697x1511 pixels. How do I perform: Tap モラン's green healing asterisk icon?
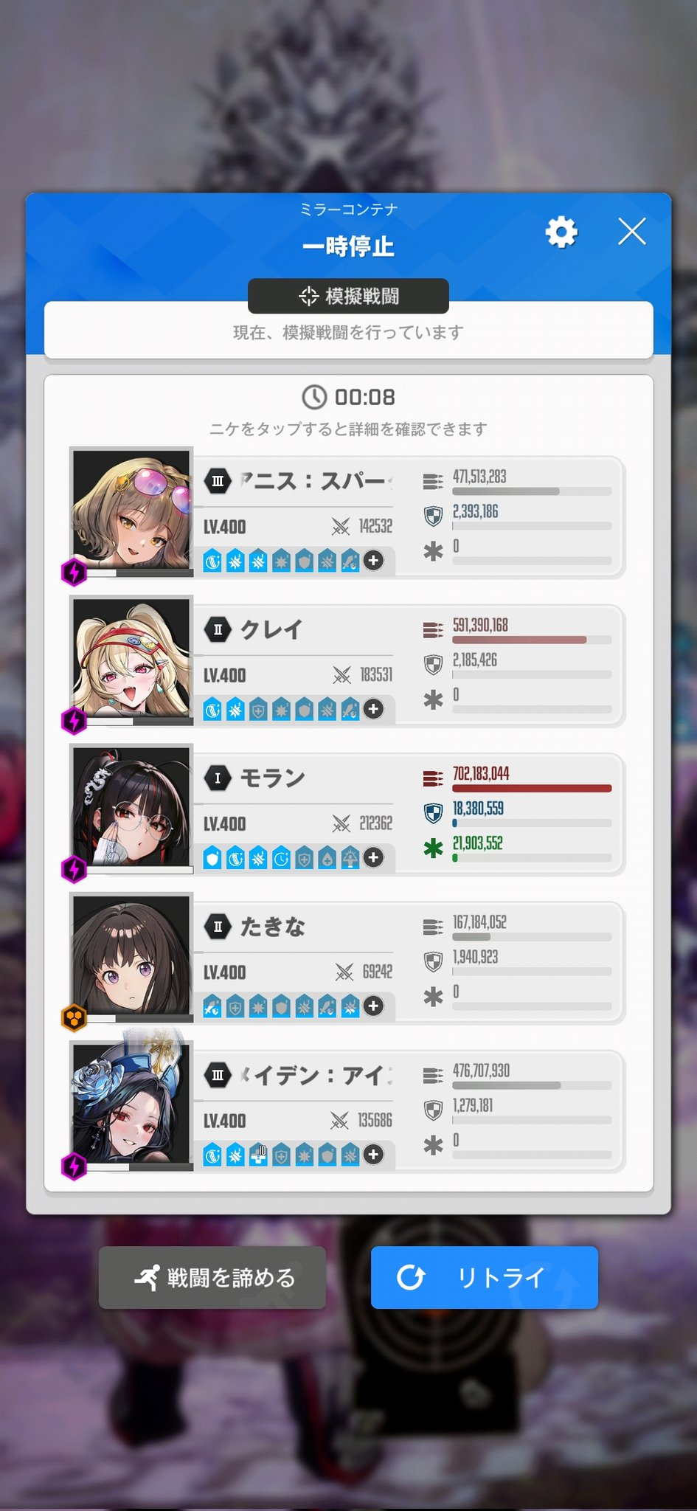(x=434, y=848)
